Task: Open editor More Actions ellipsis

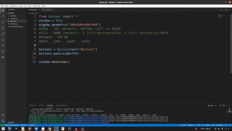Action: 229,10
